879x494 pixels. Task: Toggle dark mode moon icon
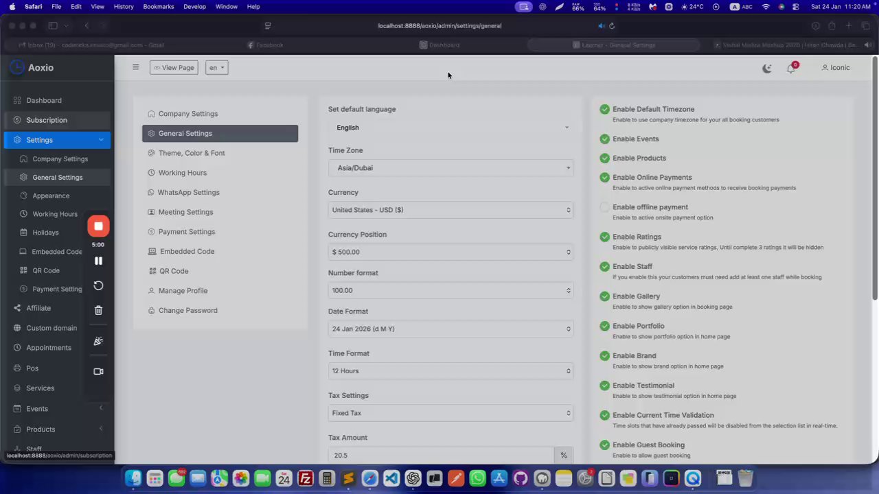(767, 68)
